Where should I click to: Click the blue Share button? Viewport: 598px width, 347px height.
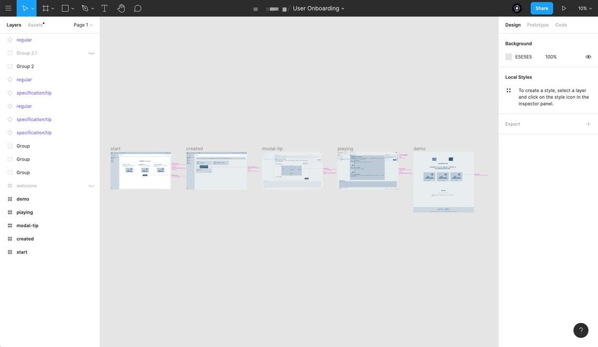(541, 8)
